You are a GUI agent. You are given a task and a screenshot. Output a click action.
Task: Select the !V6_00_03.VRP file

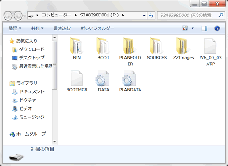(x=210, y=52)
